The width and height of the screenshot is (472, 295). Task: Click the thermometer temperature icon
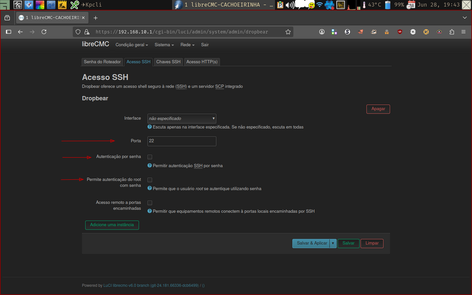tap(364, 5)
